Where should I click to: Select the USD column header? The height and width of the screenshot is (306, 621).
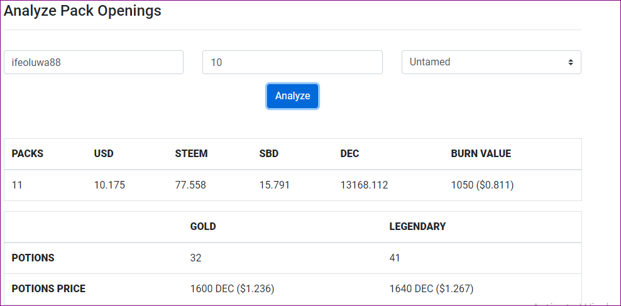click(x=104, y=153)
